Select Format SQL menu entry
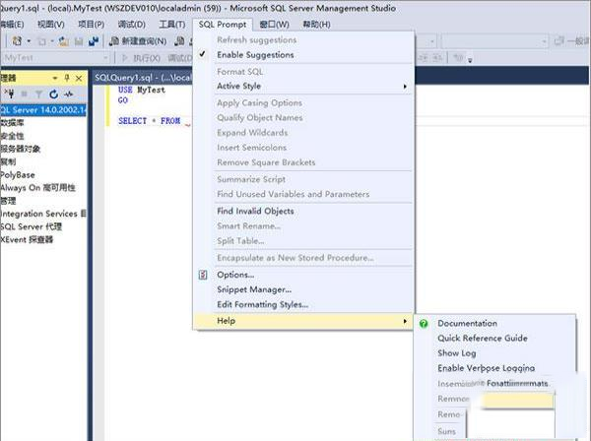 239,72
